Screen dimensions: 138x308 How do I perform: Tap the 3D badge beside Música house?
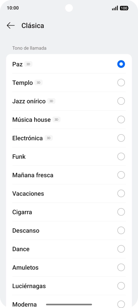tap(56, 120)
